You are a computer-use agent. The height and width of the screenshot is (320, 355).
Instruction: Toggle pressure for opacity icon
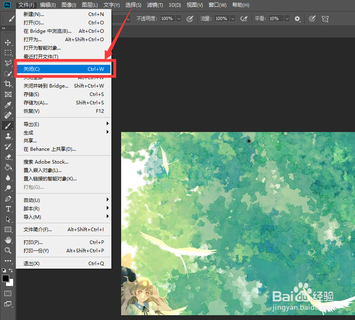click(190, 19)
